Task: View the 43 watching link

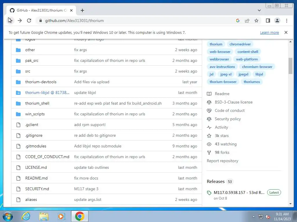Action: [x=222, y=144]
